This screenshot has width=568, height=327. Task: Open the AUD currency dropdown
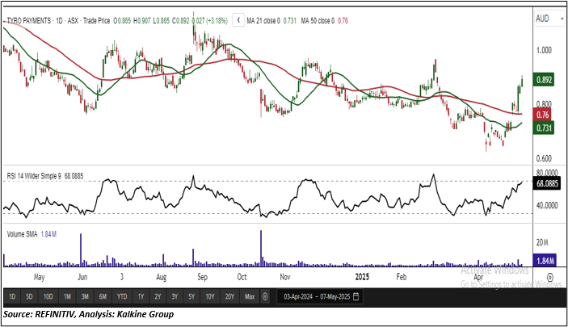point(549,19)
